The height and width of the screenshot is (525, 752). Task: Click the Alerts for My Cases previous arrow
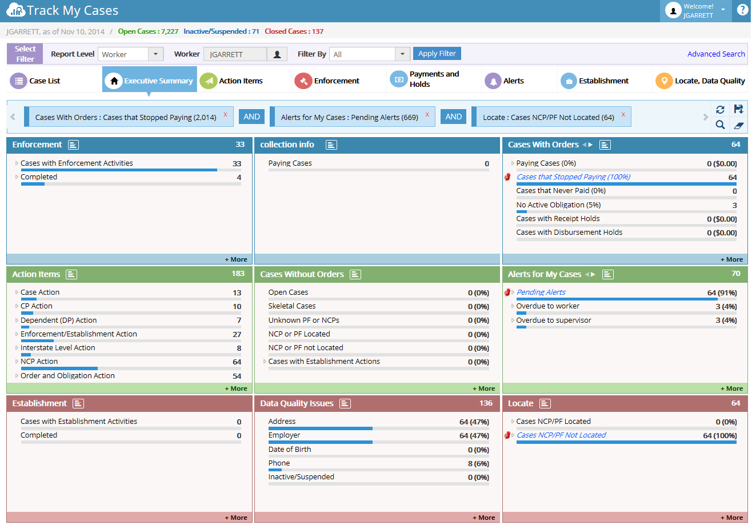587,274
